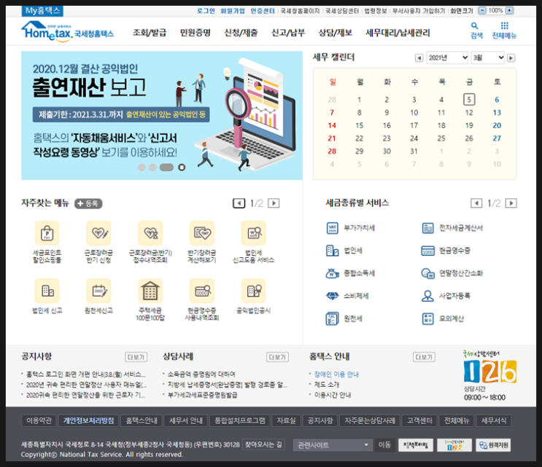
Task: Increase screen size with plus button
Action: 509,11
